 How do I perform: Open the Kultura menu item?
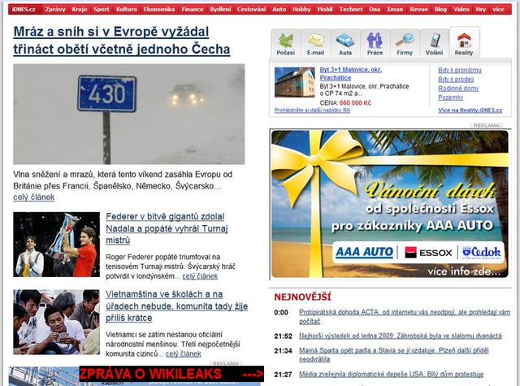(127, 9)
